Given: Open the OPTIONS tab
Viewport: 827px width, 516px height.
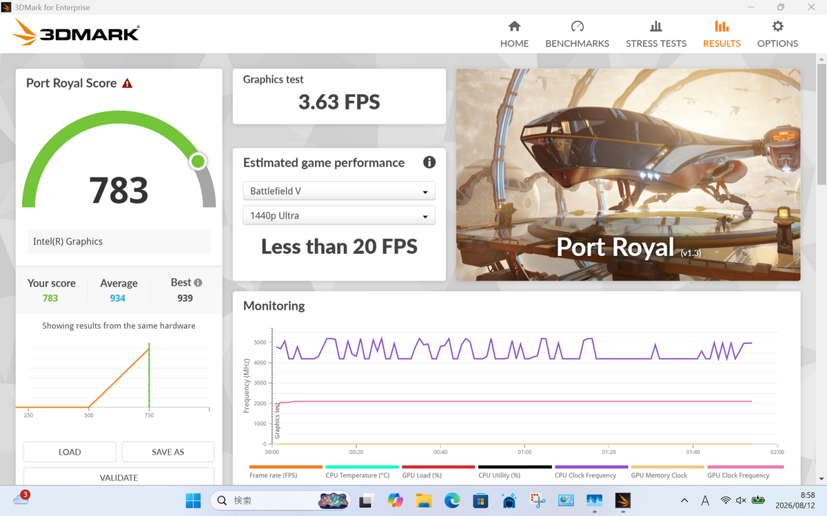Looking at the screenshot, I should point(777,34).
